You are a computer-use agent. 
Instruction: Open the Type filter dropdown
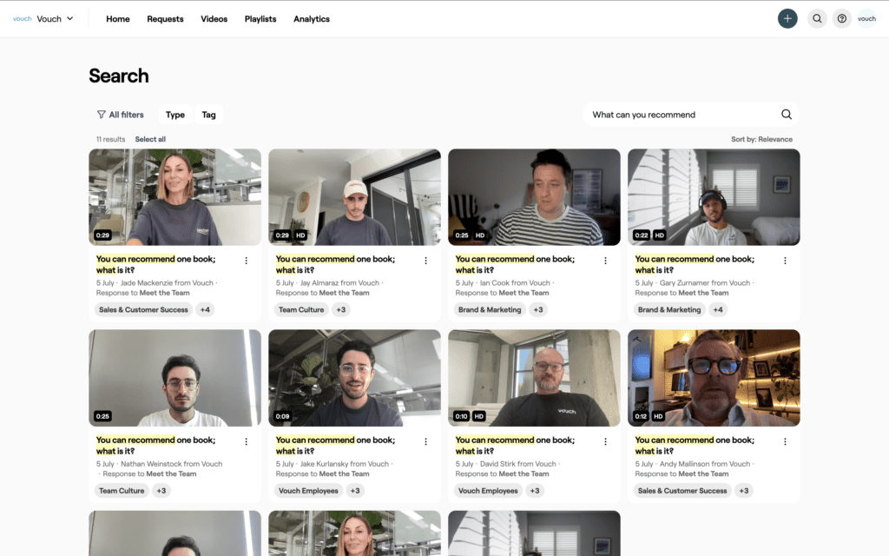pos(175,115)
